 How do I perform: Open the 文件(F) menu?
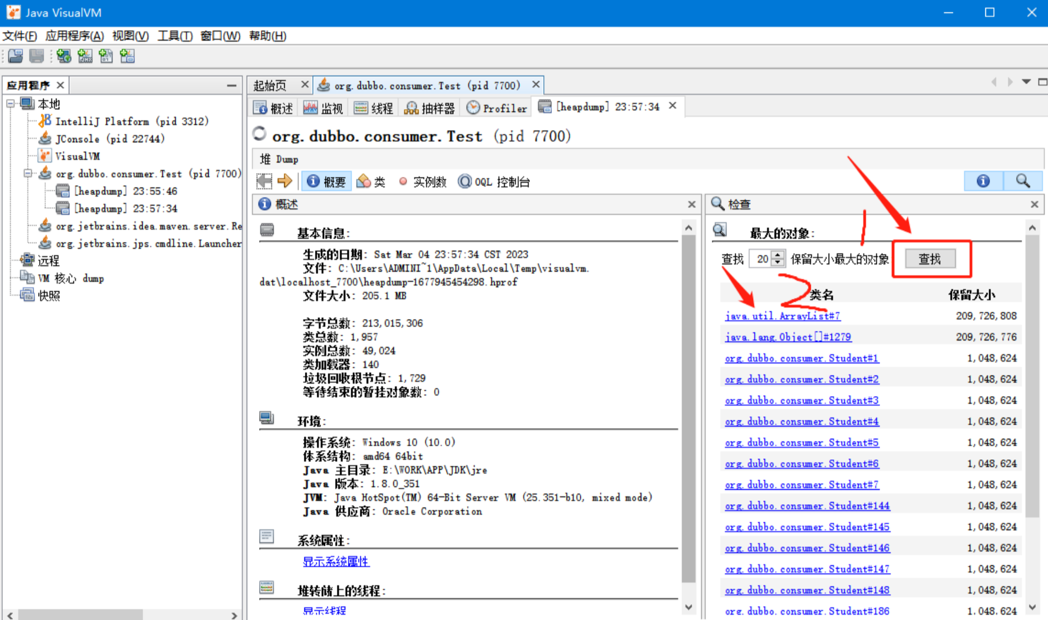[x=20, y=36]
